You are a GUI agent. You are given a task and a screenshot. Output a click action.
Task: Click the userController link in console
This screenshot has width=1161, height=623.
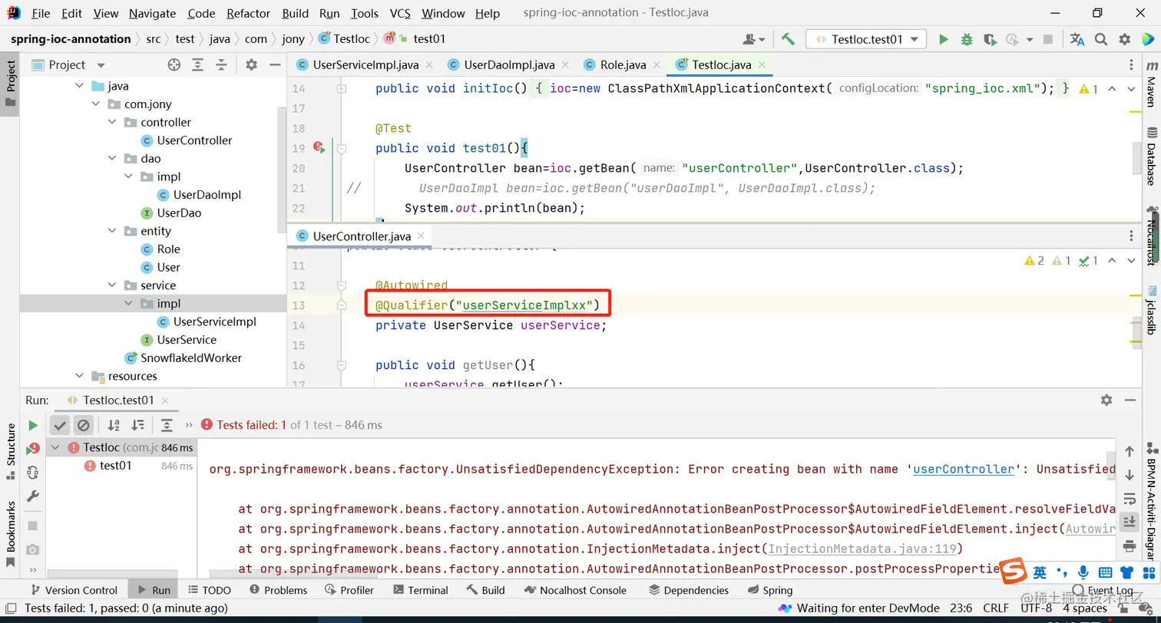pos(964,470)
